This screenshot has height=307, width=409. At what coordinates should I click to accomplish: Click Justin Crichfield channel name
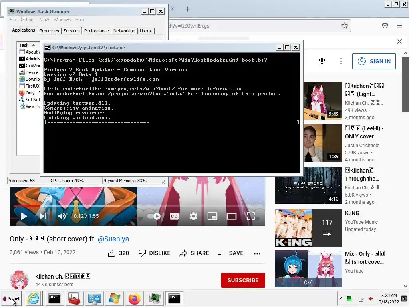(x=362, y=146)
